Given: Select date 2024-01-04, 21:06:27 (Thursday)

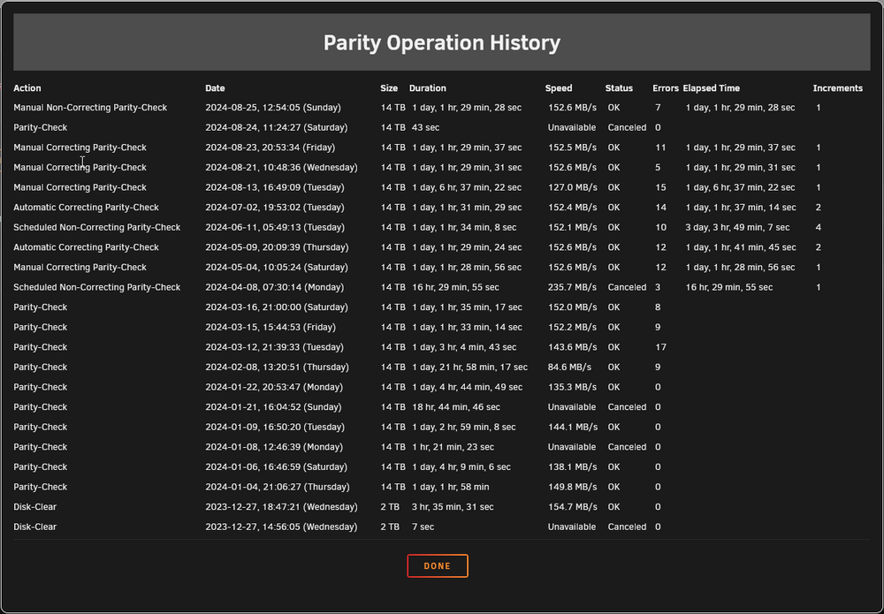Looking at the screenshot, I should pos(277,488).
